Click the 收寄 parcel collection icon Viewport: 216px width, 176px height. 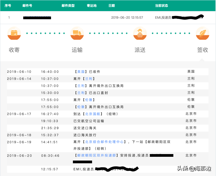[x=14, y=33]
